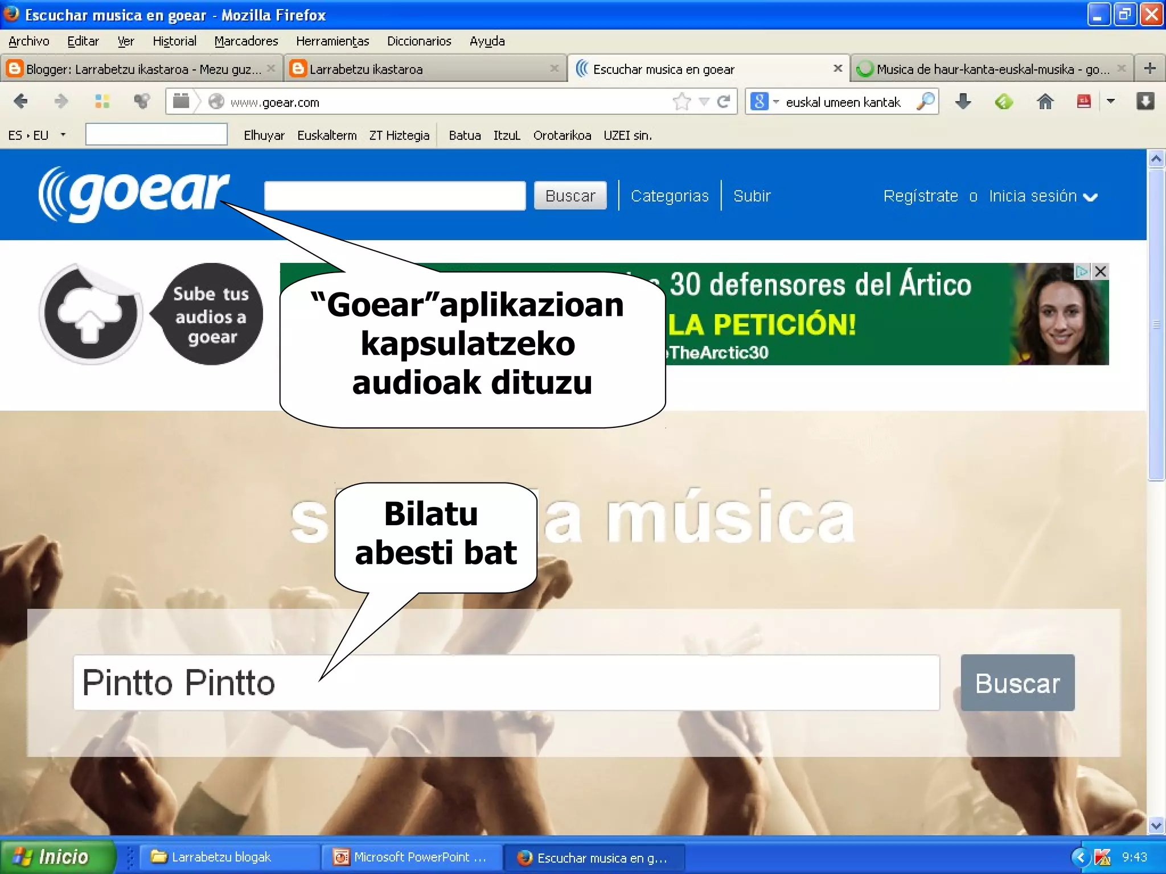1166x874 pixels.
Task: Click the dictionary toolbar search field
Action: [x=157, y=135]
